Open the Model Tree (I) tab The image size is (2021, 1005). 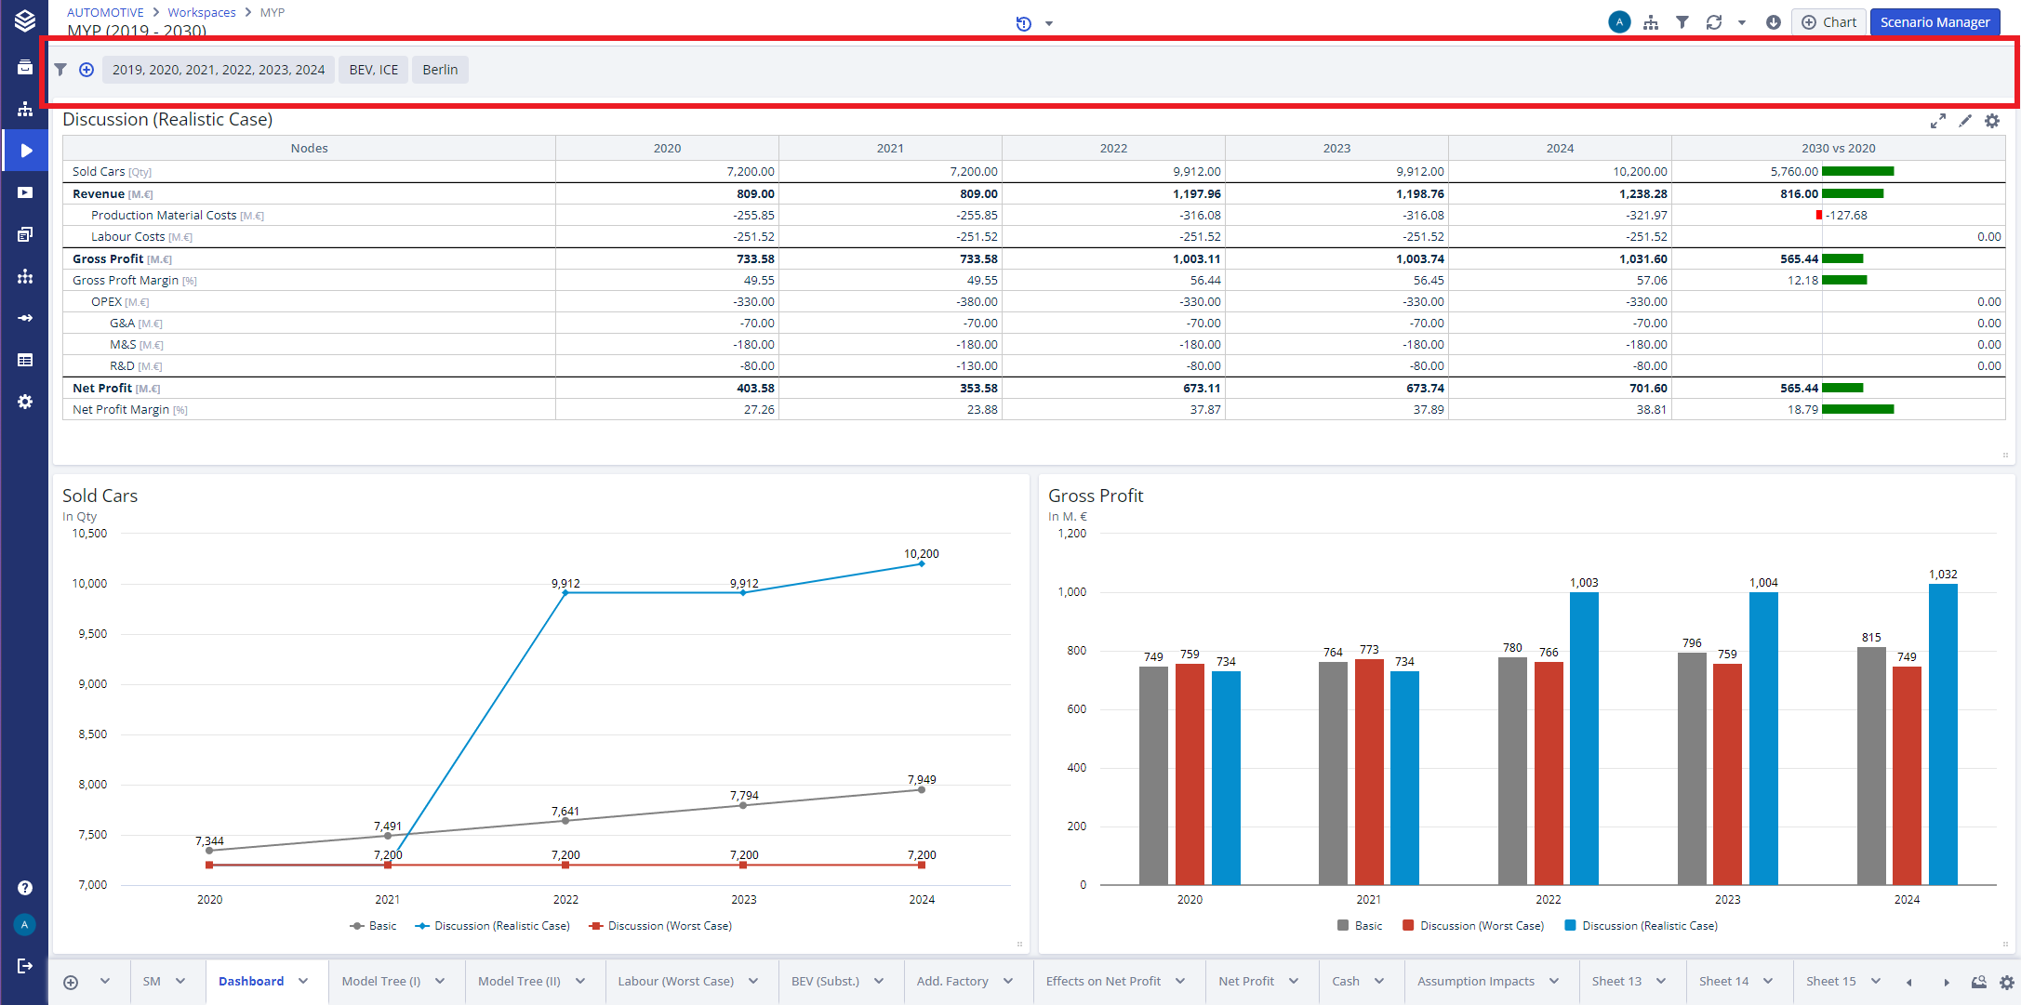[x=380, y=982]
